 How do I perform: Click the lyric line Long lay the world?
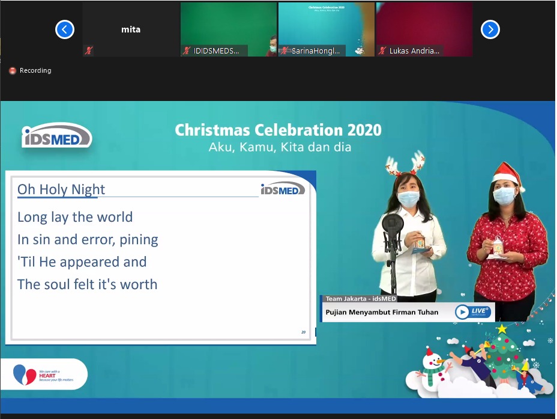(x=75, y=217)
